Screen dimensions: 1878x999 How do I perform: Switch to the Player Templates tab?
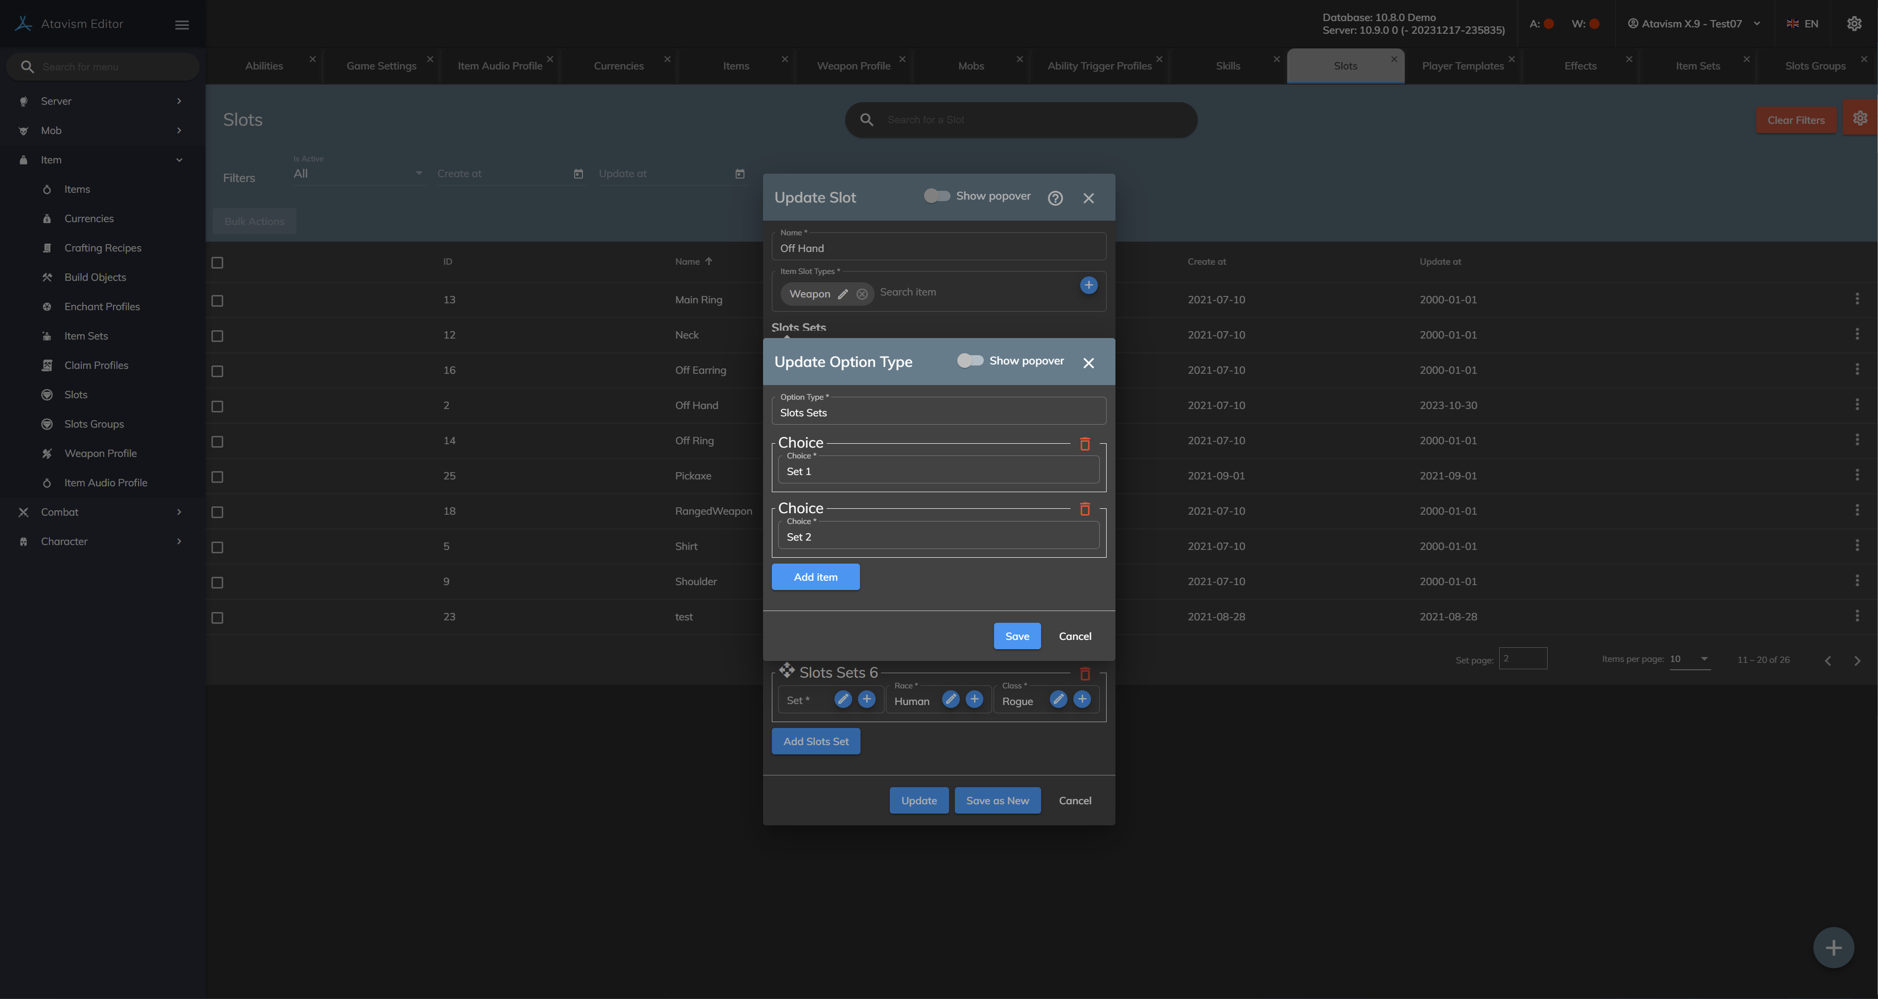point(1461,67)
